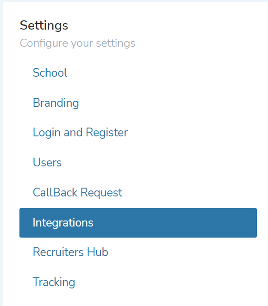The image size is (268, 306).
Task: Select Users from the settings list
Action: pyautogui.click(x=138, y=162)
